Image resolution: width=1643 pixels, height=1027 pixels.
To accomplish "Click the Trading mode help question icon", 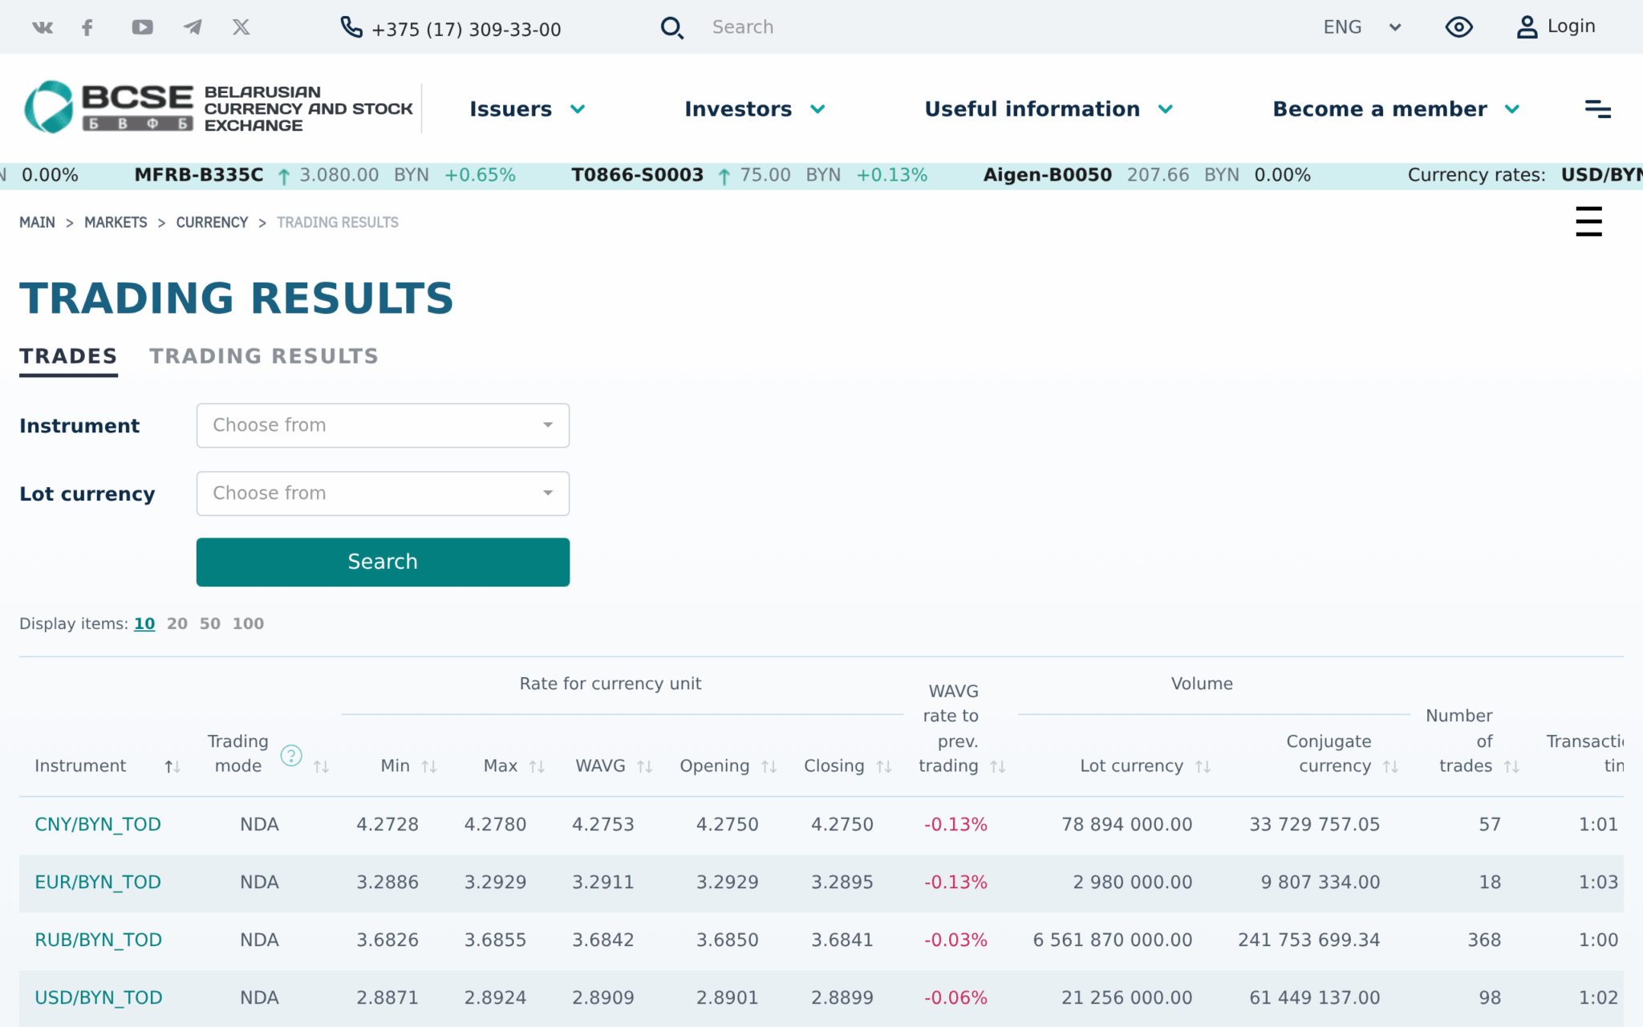I will 291,755.
